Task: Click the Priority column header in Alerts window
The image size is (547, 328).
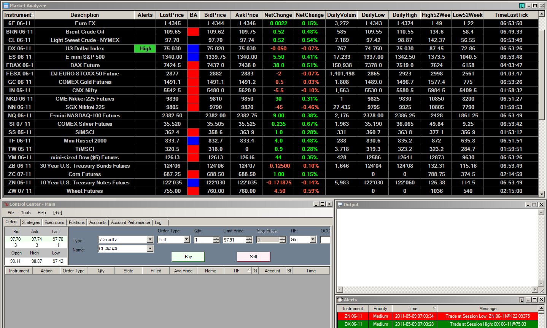Action: coord(380,309)
